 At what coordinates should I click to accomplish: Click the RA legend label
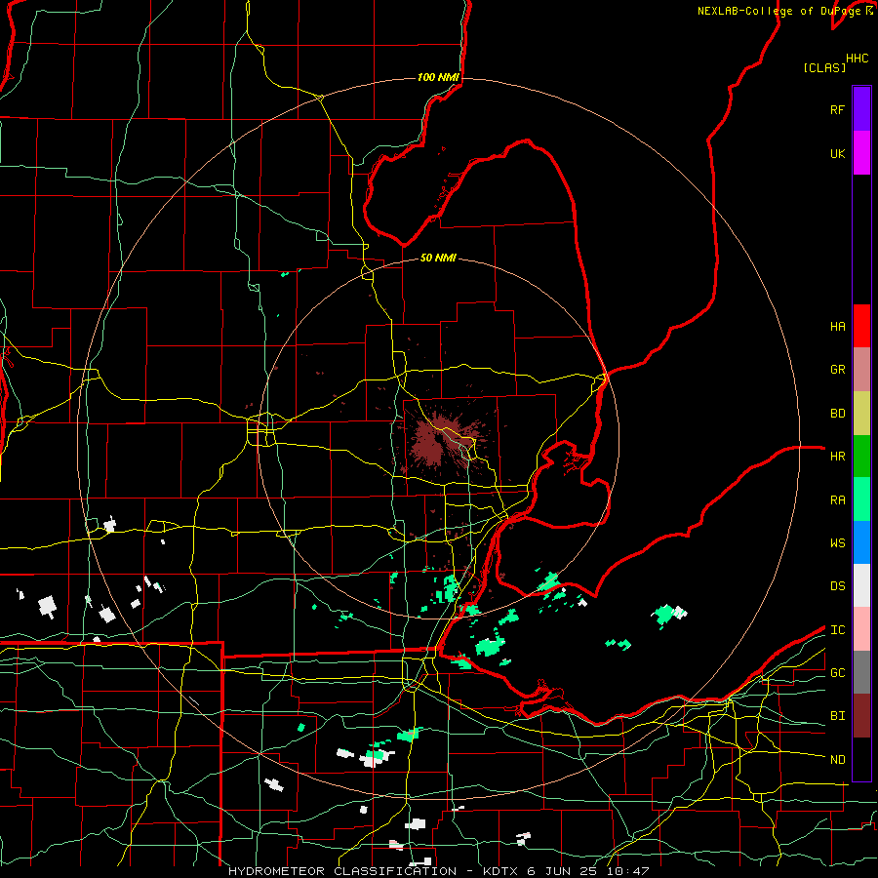pyautogui.click(x=837, y=500)
